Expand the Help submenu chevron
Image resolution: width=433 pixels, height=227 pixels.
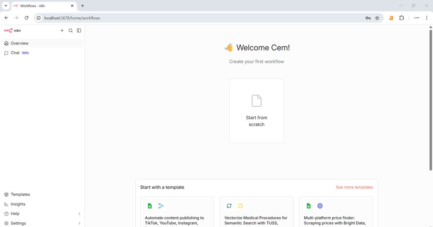click(x=79, y=214)
